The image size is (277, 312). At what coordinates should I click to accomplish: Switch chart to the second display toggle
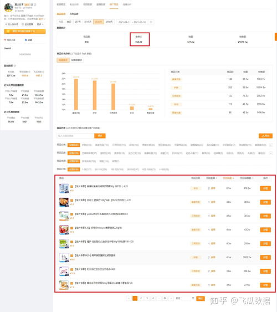pyautogui.click(x=76, y=60)
